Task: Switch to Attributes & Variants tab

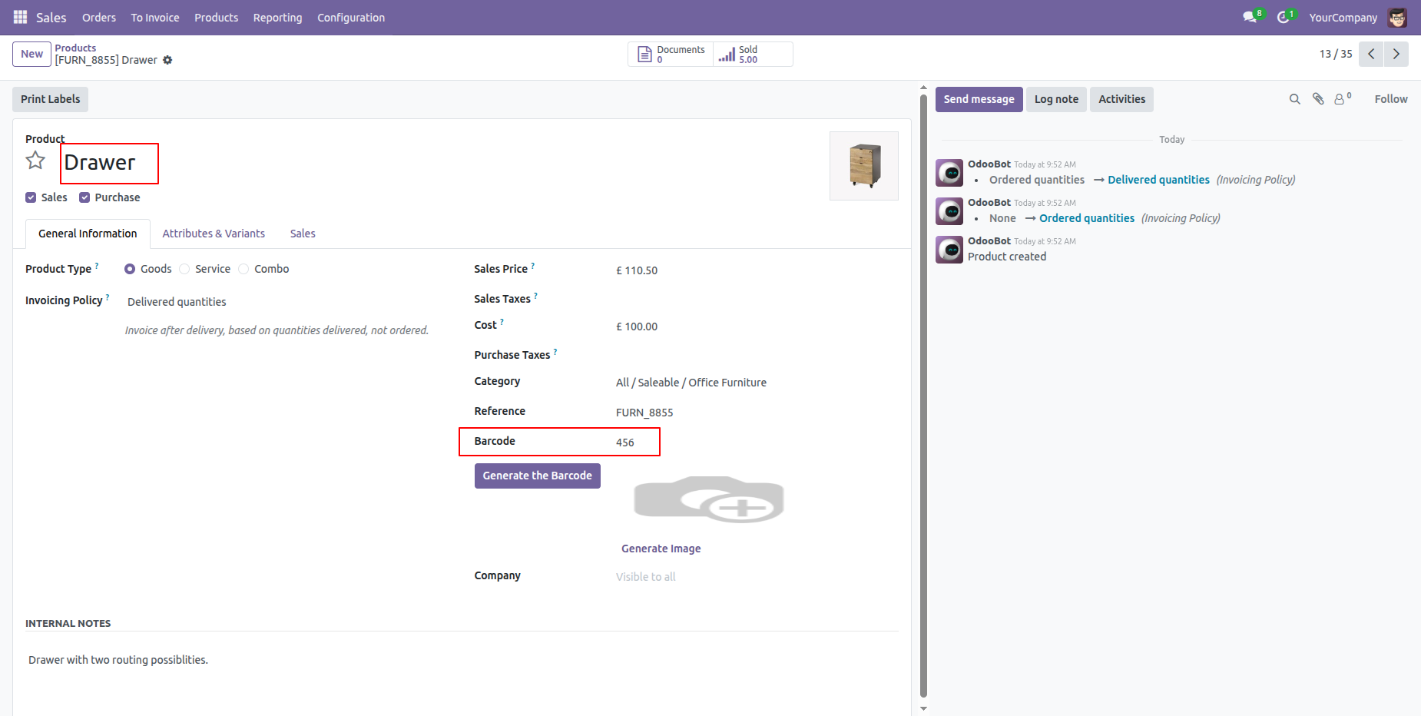Action: [x=214, y=234]
